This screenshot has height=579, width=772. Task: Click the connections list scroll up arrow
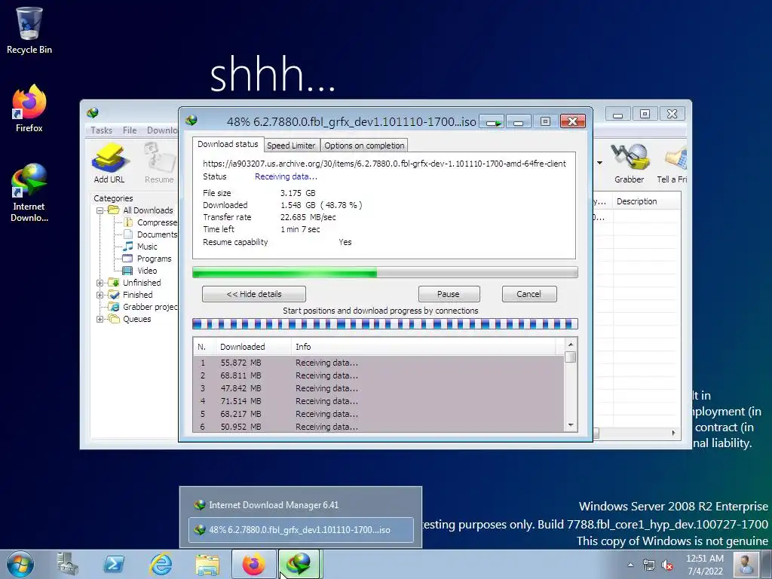(571, 345)
